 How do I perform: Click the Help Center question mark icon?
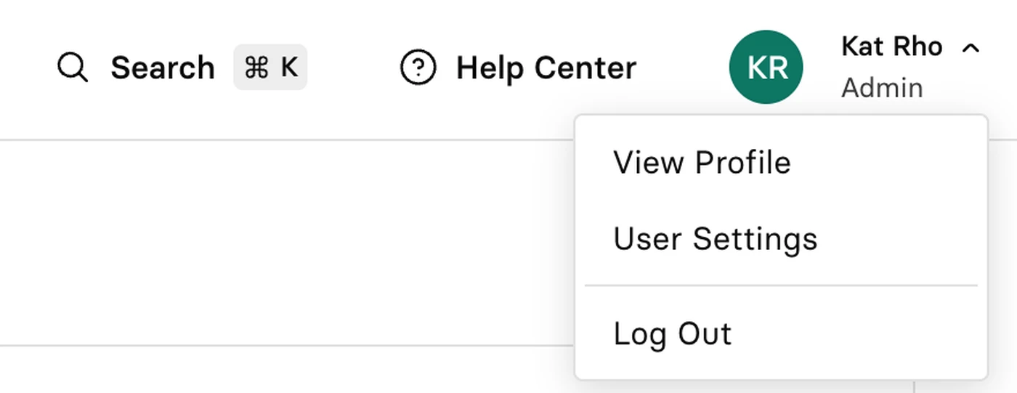[x=418, y=68]
